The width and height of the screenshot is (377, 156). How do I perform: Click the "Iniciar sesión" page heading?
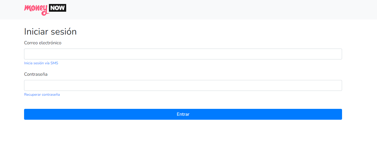pyautogui.click(x=50, y=31)
